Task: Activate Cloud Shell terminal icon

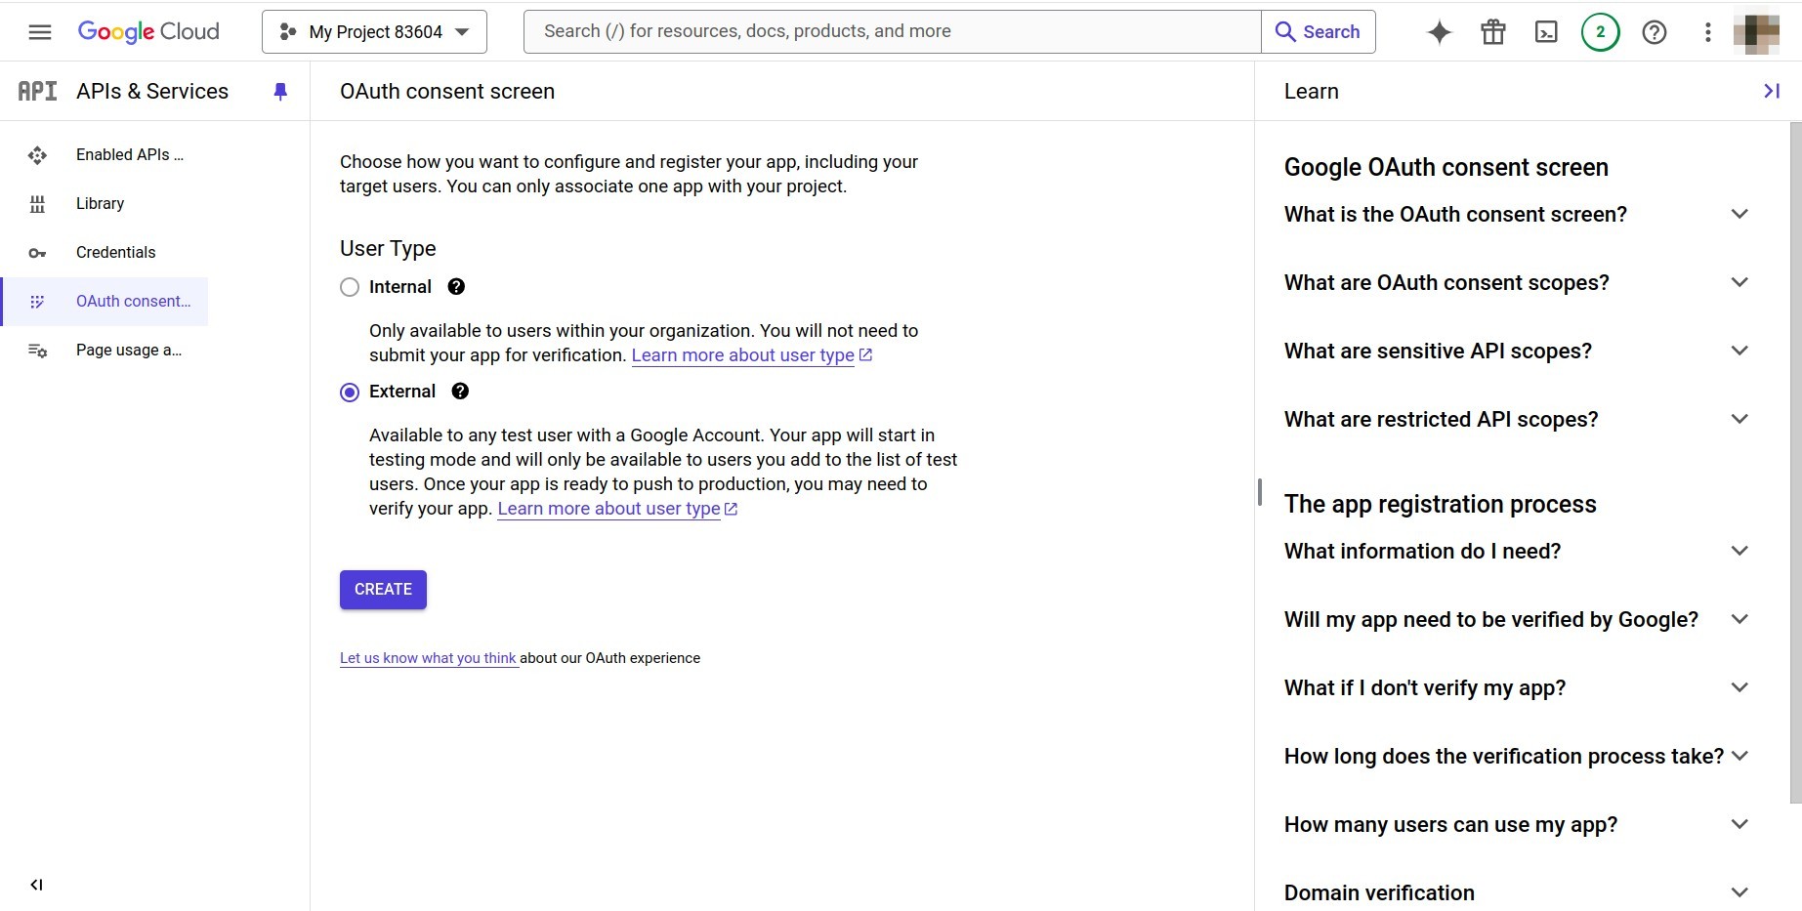Action: tap(1546, 32)
